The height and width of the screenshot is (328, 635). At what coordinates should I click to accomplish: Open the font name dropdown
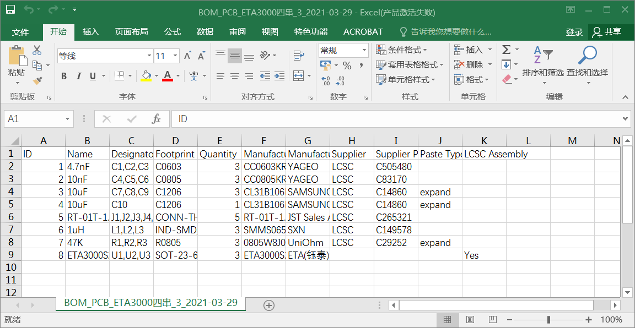(x=149, y=56)
